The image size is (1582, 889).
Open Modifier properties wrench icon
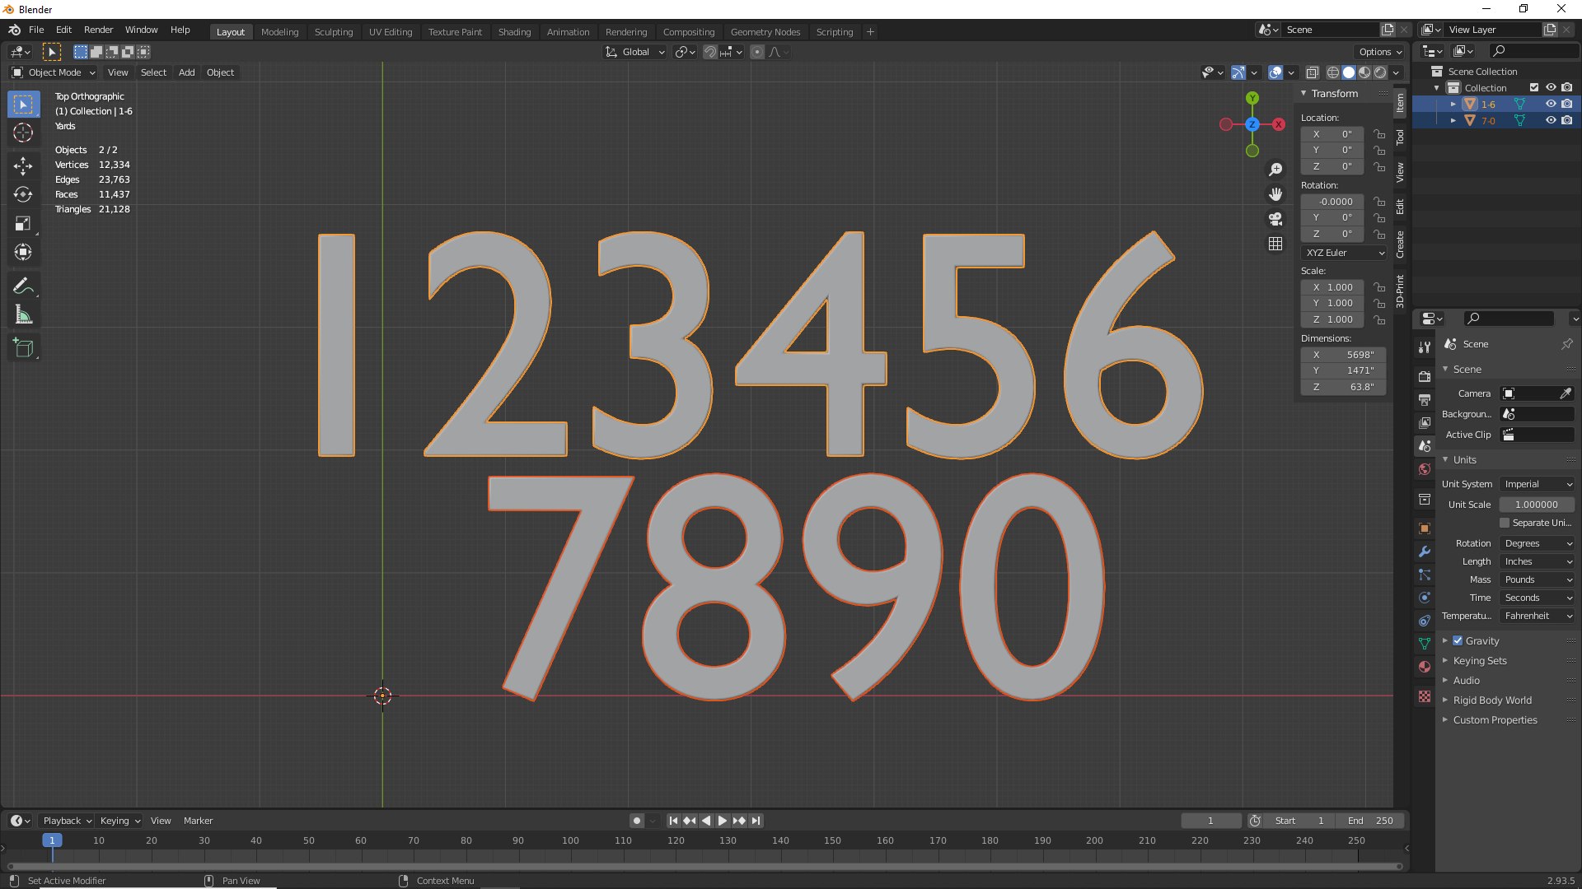coord(1425,552)
